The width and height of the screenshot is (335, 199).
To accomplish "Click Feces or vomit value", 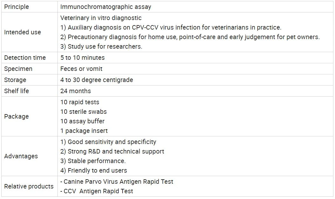I will click(81, 69).
